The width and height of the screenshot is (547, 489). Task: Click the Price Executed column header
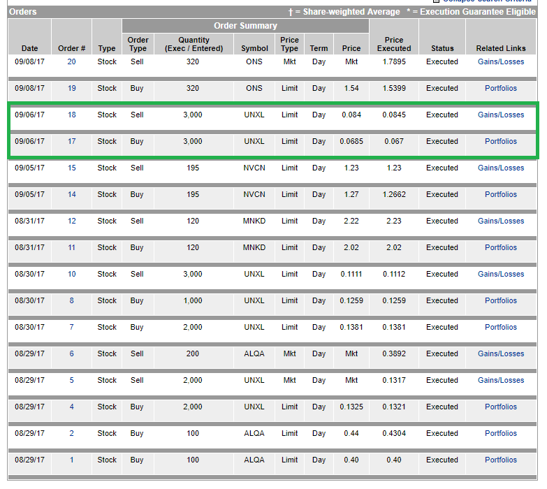(394, 44)
